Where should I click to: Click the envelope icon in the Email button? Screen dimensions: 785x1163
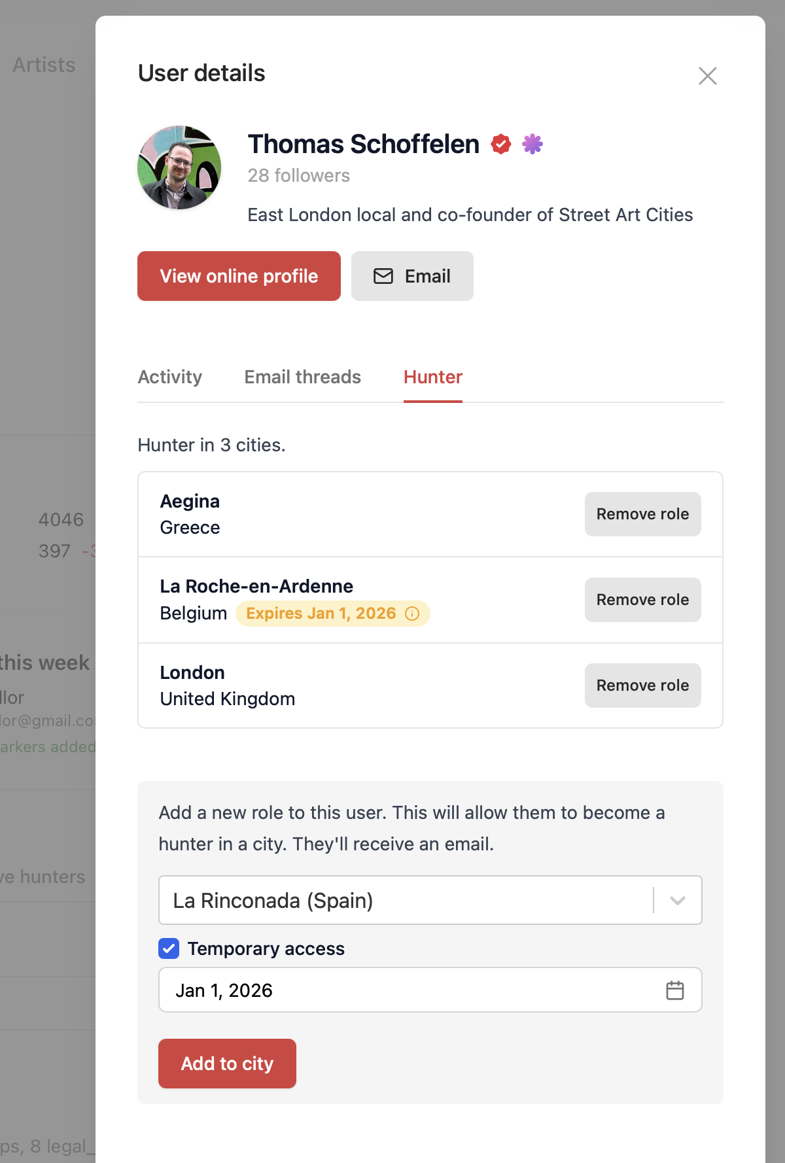(383, 276)
